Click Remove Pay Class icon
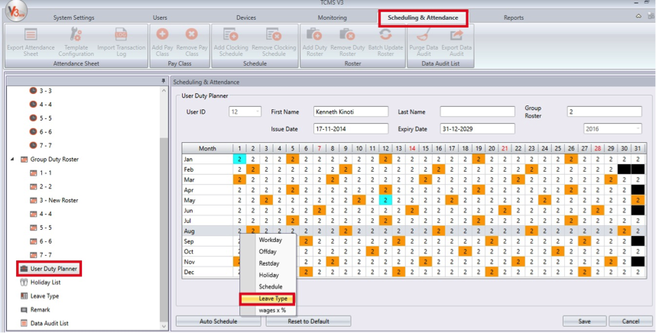The height and width of the screenshot is (333, 656). pos(192,34)
